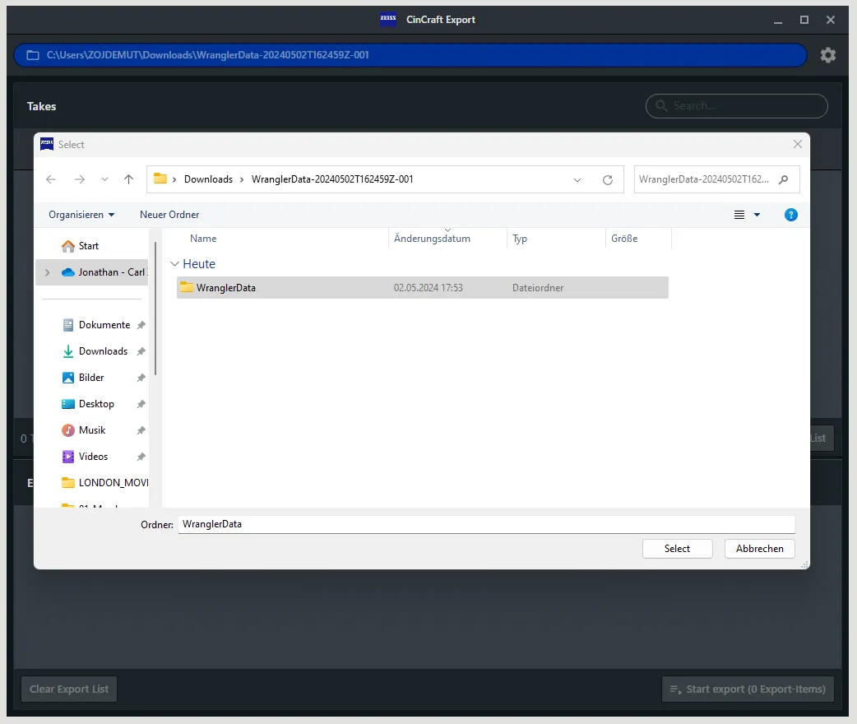Viewport: 857px width, 724px height.
Task: Unpin Desktop using its pin icon
Action: coord(141,404)
